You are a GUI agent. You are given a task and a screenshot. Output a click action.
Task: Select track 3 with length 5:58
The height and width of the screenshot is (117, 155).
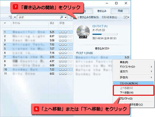[38, 40]
